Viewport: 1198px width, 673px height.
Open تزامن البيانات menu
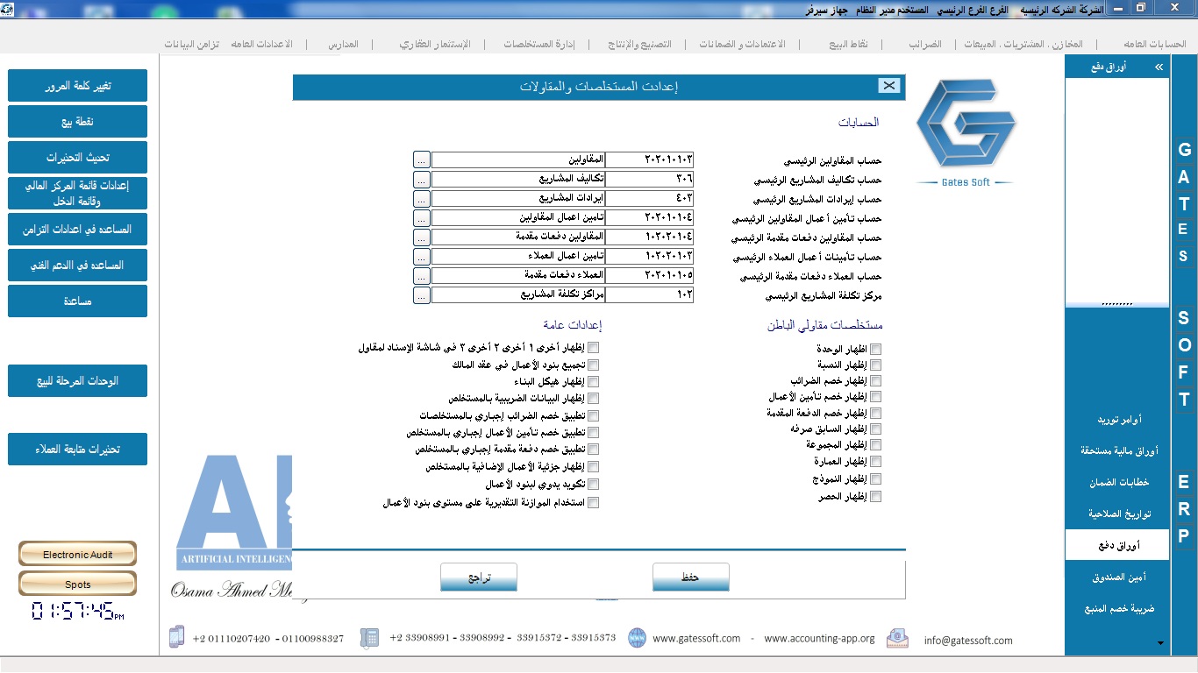[x=191, y=44]
